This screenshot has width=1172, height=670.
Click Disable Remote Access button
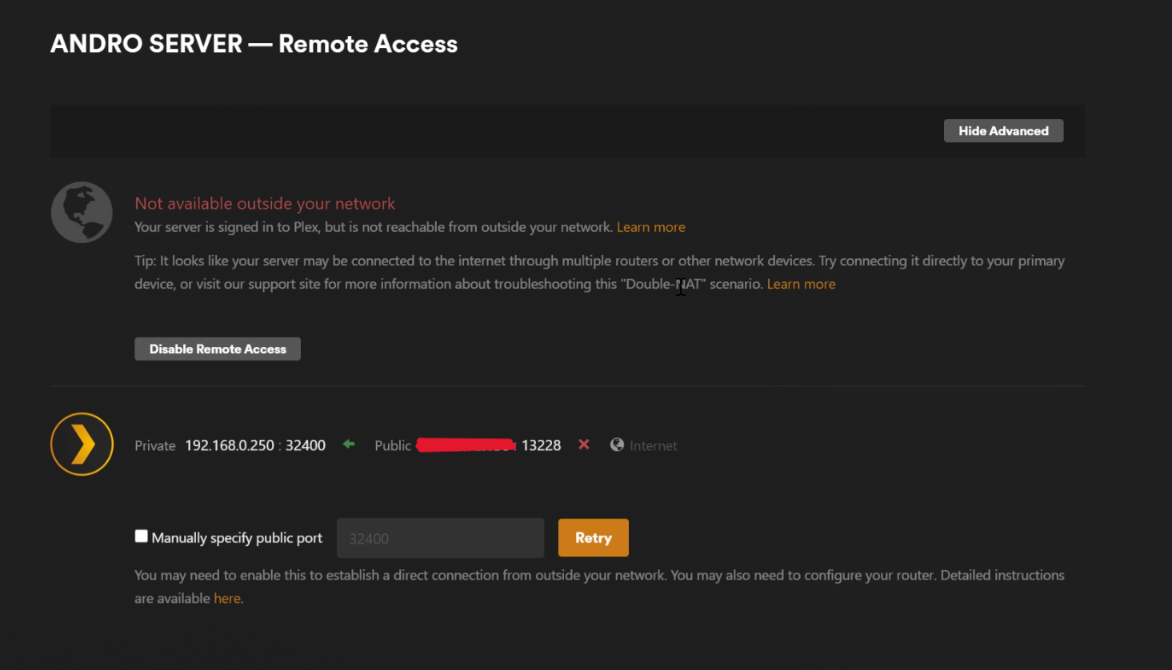[x=218, y=349]
